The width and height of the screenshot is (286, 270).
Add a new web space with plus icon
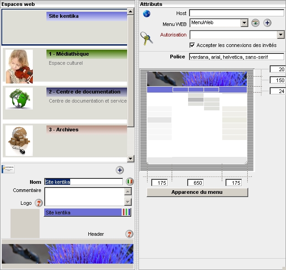pos(120,170)
